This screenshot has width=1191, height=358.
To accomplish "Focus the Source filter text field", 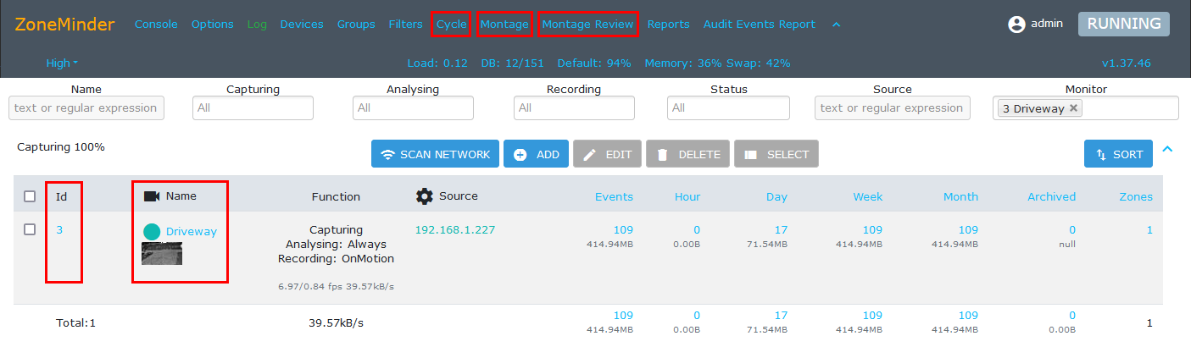I will tap(893, 107).
